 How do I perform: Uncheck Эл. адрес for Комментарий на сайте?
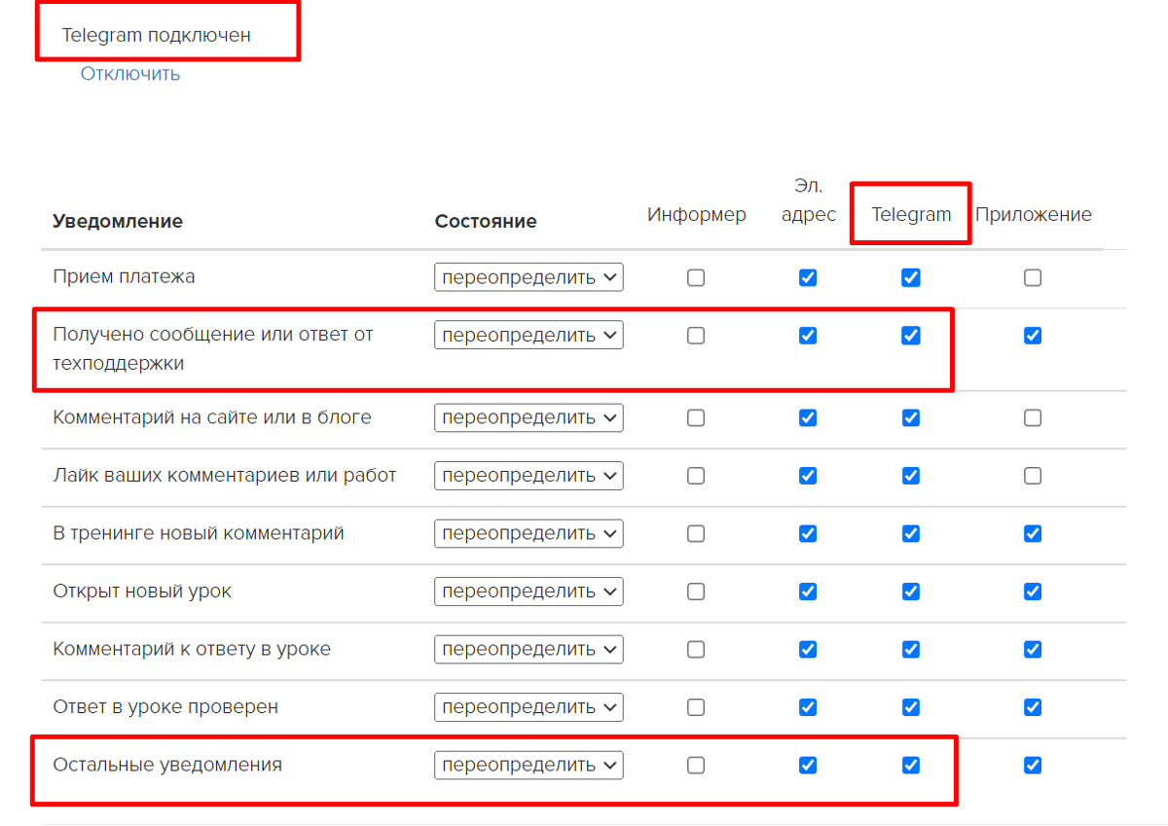click(808, 417)
